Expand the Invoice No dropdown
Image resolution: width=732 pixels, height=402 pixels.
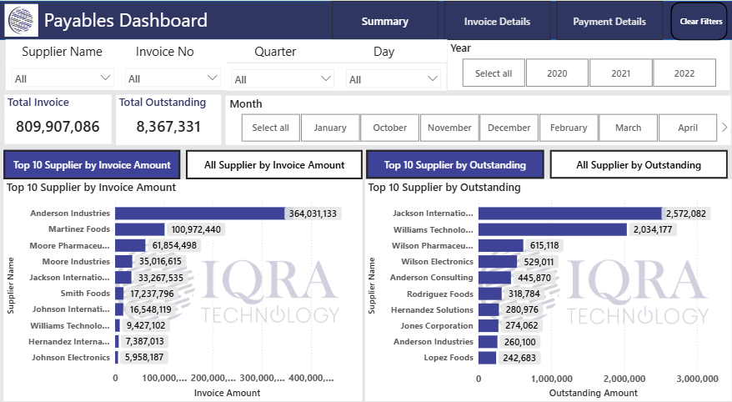tap(173, 78)
